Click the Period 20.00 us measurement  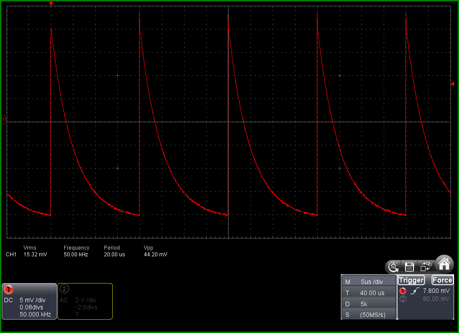115,251
